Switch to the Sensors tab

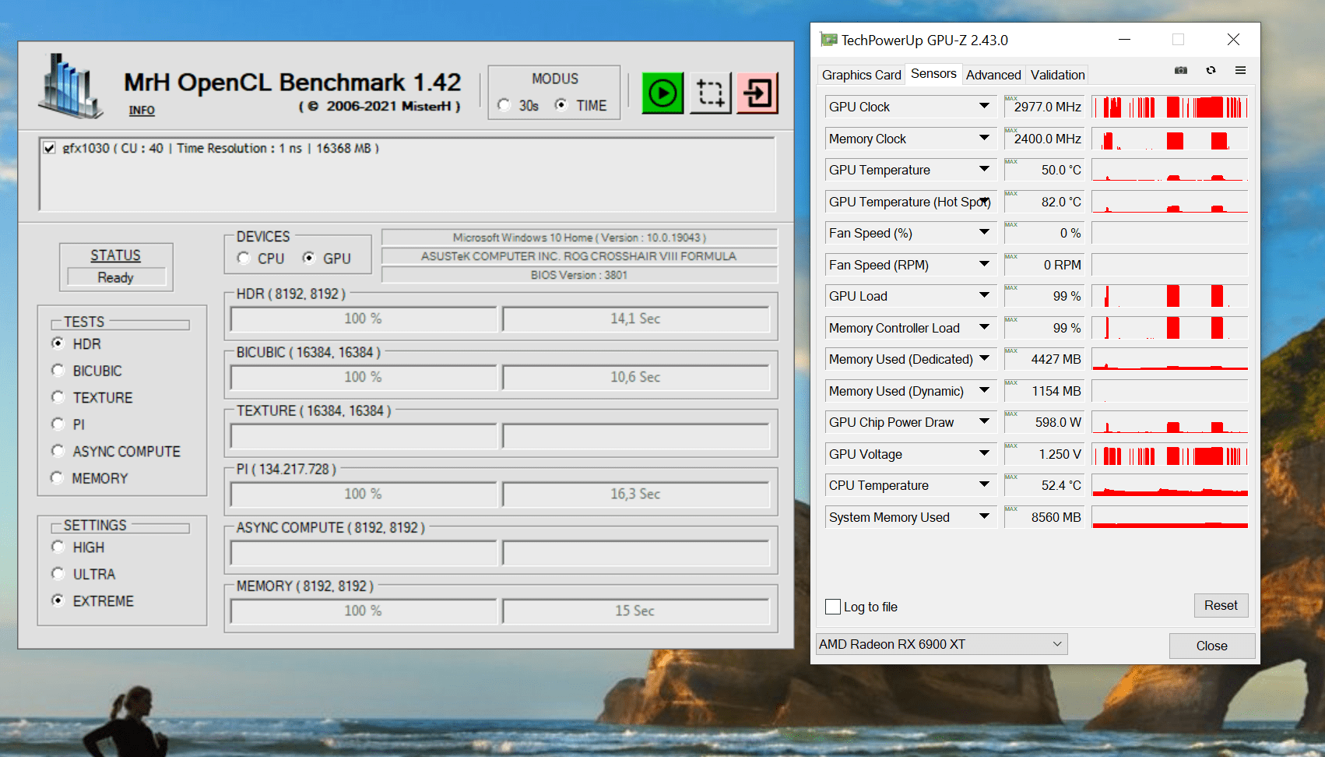click(933, 73)
